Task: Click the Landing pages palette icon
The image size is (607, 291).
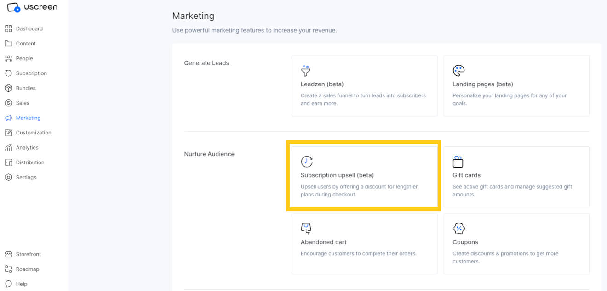Action: pos(458,71)
